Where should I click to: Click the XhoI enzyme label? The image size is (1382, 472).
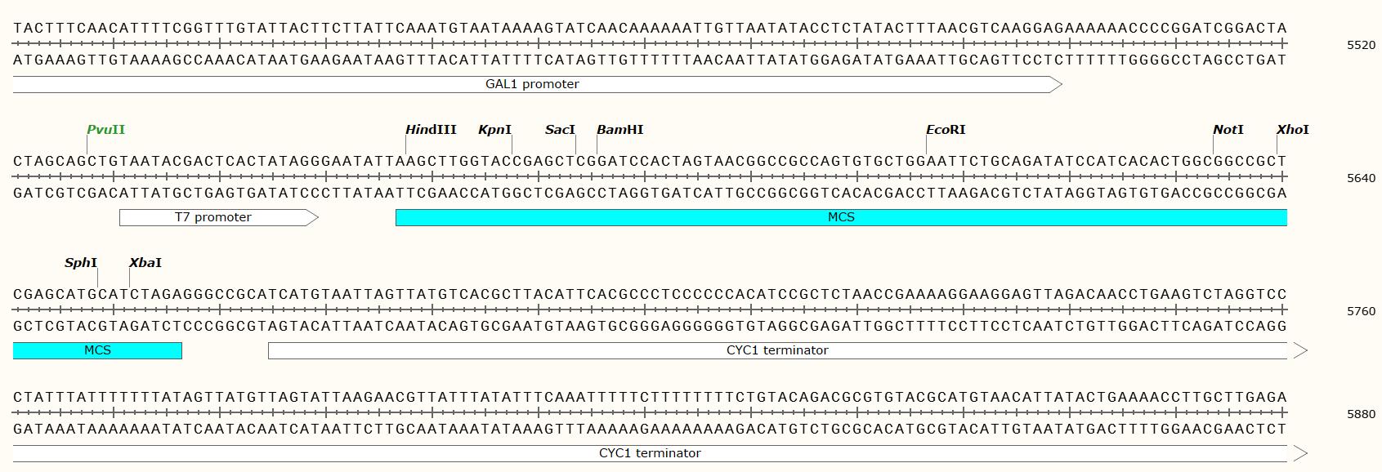tap(1292, 130)
